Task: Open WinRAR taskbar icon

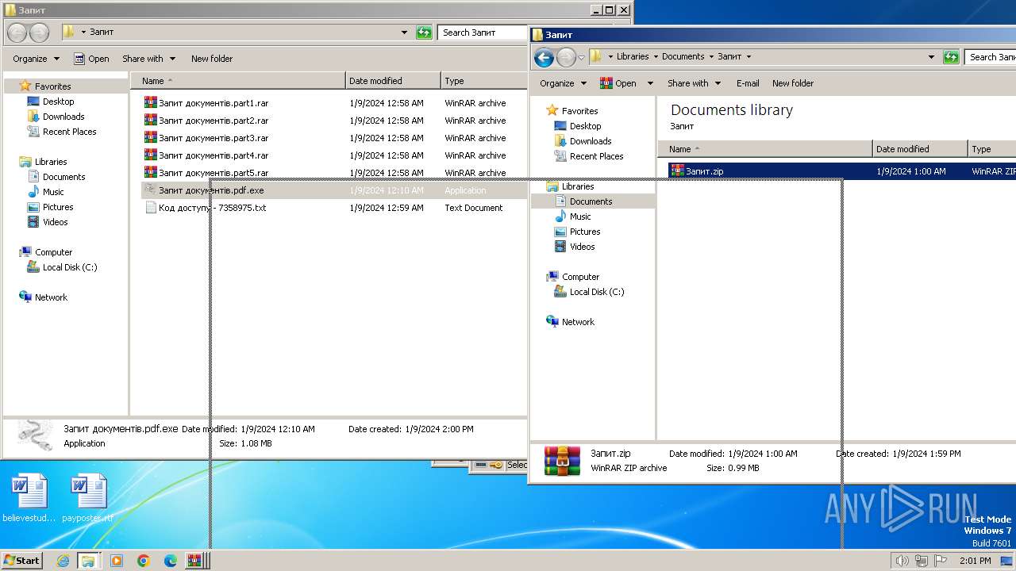Action: 196,561
